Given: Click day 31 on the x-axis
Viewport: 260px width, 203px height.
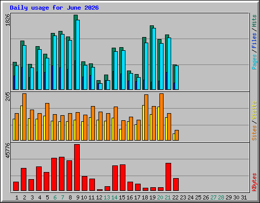Looking at the screenshot, I should coord(244,197).
